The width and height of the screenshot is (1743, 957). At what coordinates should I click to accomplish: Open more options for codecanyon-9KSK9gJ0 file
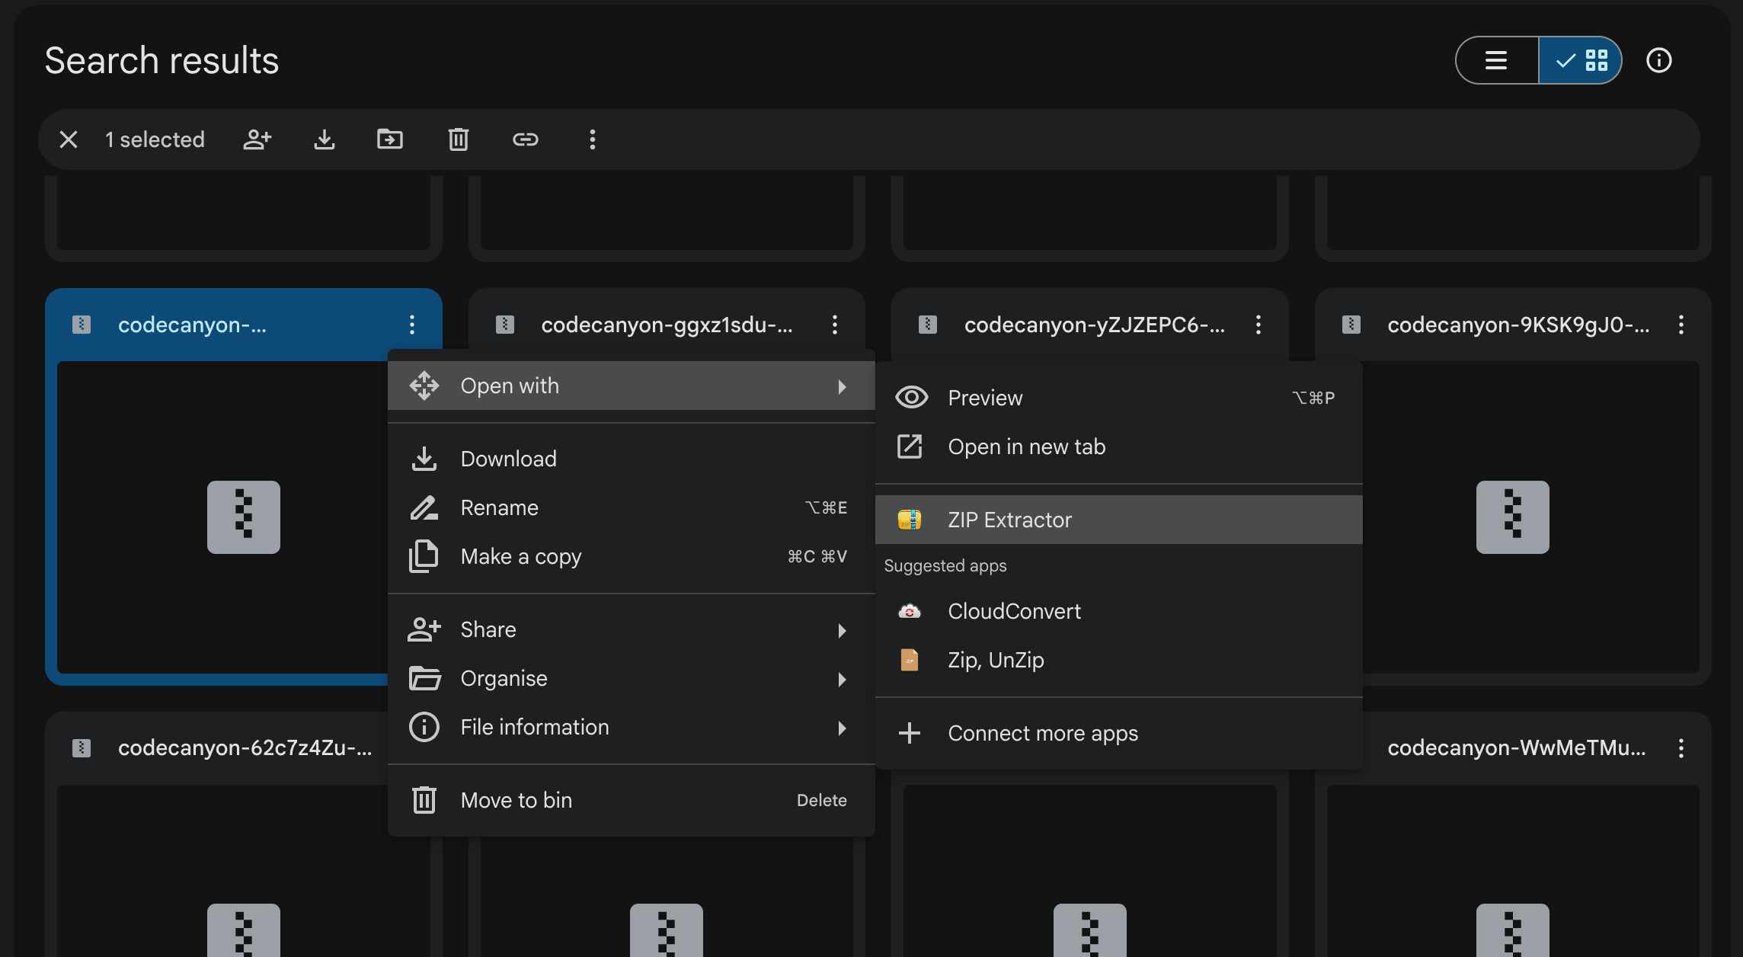tap(1681, 325)
